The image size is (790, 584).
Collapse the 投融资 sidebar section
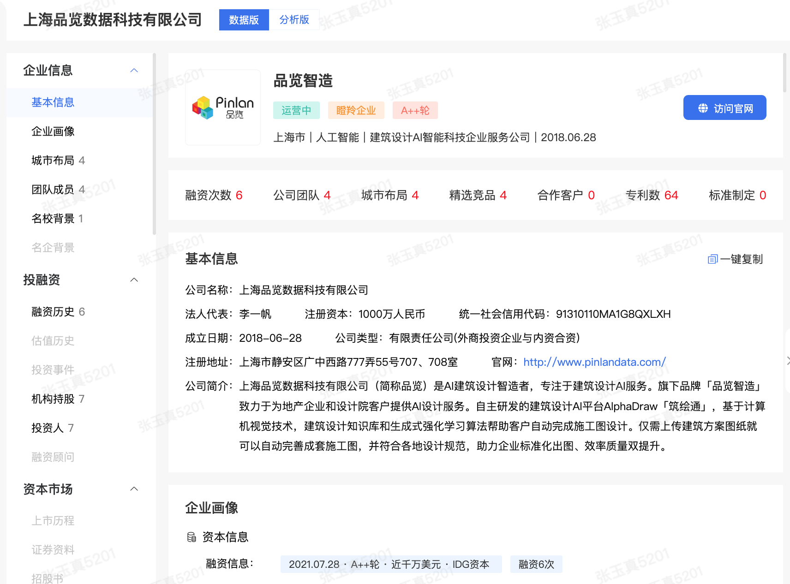click(134, 280)
